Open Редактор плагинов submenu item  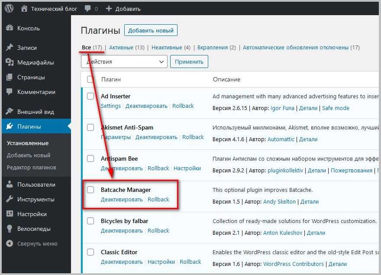tap(32, 167)
